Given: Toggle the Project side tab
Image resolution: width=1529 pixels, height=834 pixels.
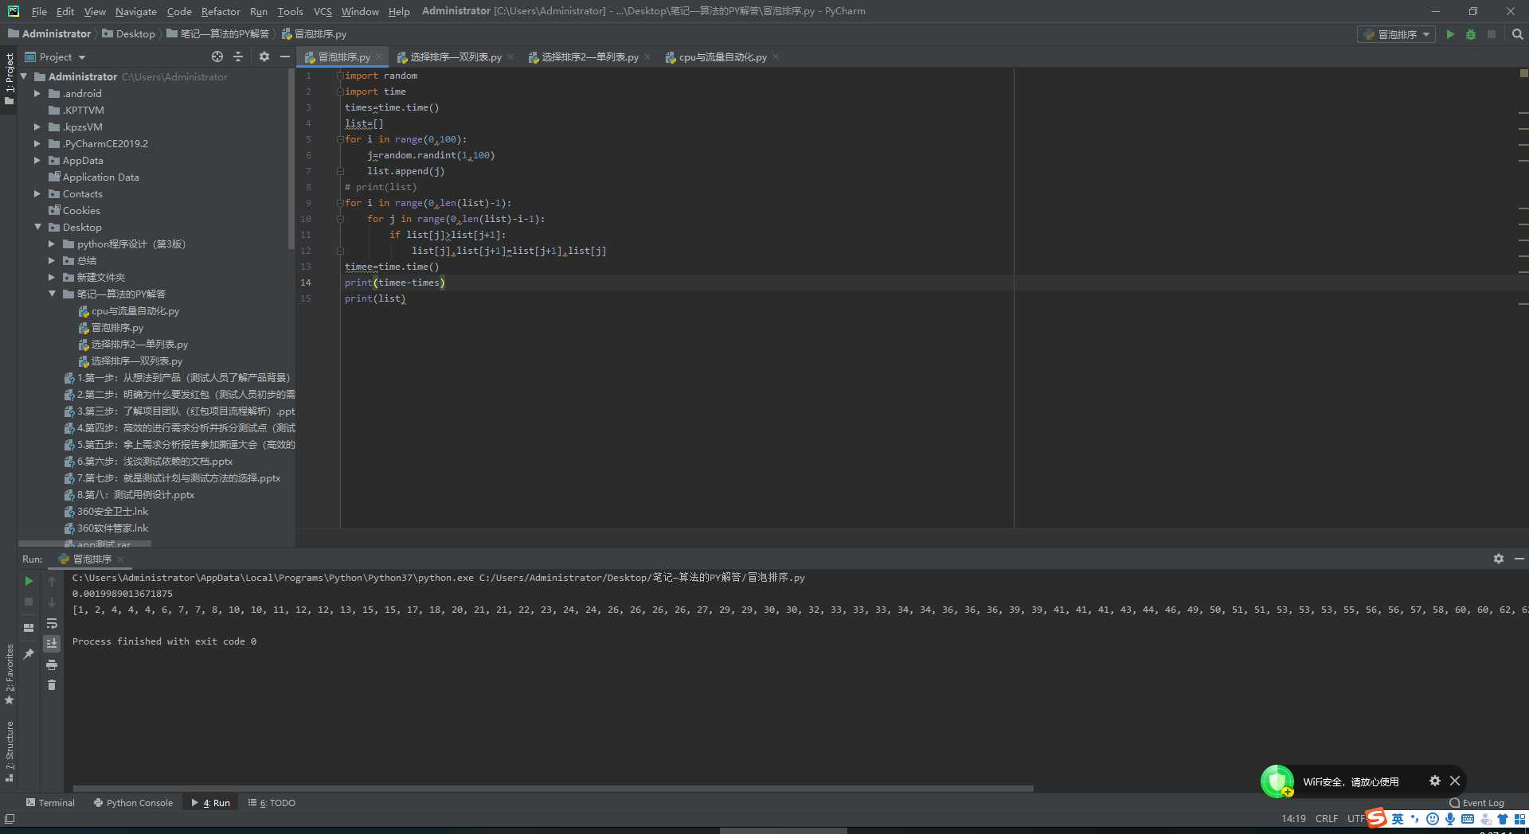Looking at the screenshot, I should click(x=10, y=79).
